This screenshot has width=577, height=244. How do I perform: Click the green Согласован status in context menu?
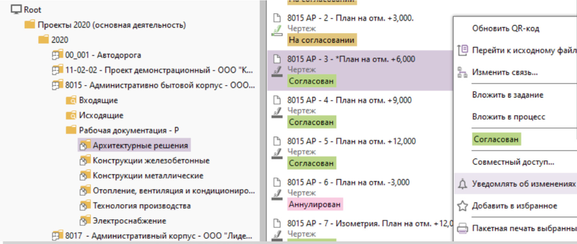coord(496,139)
